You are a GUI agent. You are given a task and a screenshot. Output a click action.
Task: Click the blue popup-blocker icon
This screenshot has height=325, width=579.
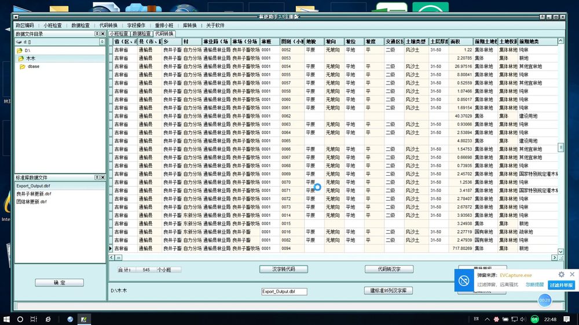coord(464,280)
